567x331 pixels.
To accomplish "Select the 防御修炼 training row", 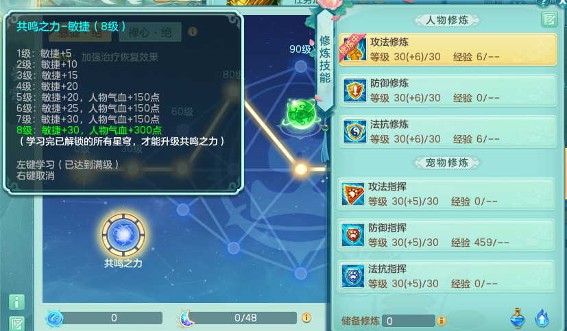I will (448, 90).
